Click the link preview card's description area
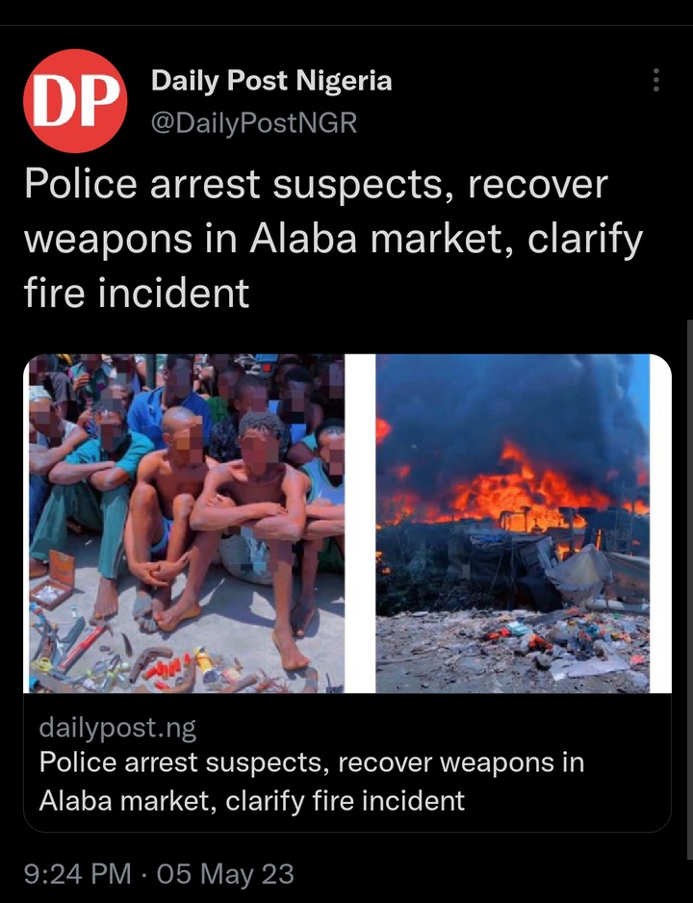This screenshot has width=693, height=903. coord(347,762)
